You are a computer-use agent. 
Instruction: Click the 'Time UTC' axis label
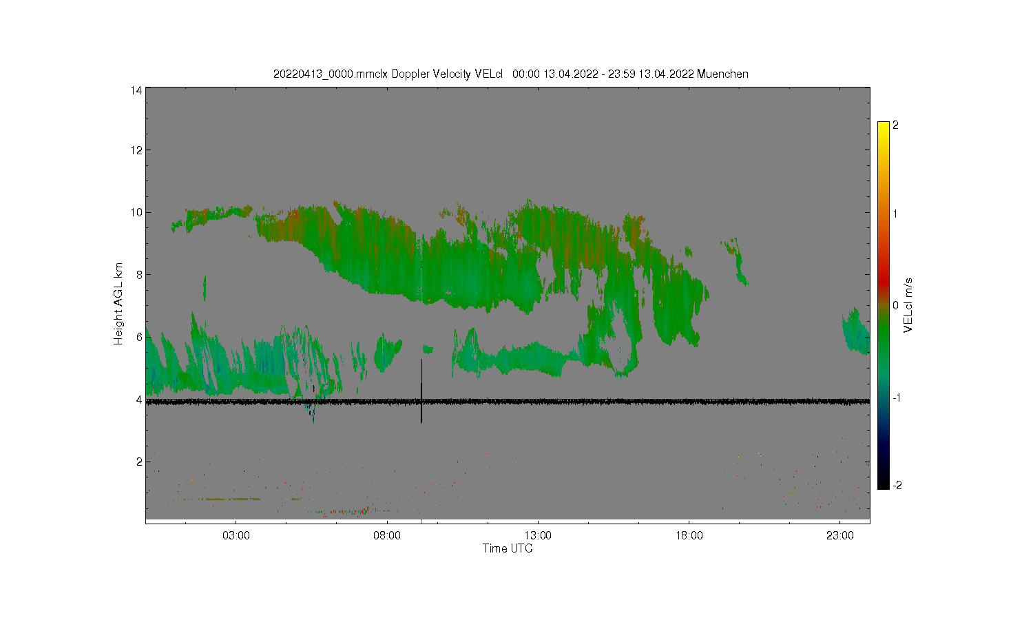tap(508, 548)
